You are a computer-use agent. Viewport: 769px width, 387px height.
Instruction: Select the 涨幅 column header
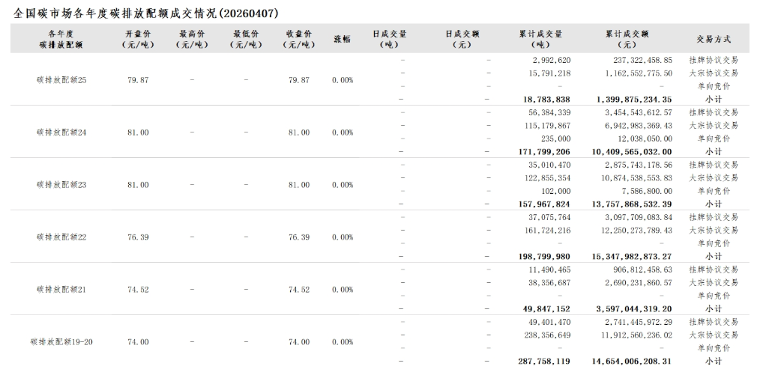click(x=342, y=39)
